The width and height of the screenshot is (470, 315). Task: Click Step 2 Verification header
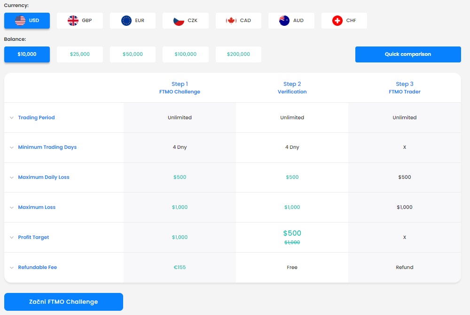pyautogui.click(x=292, y=88)
